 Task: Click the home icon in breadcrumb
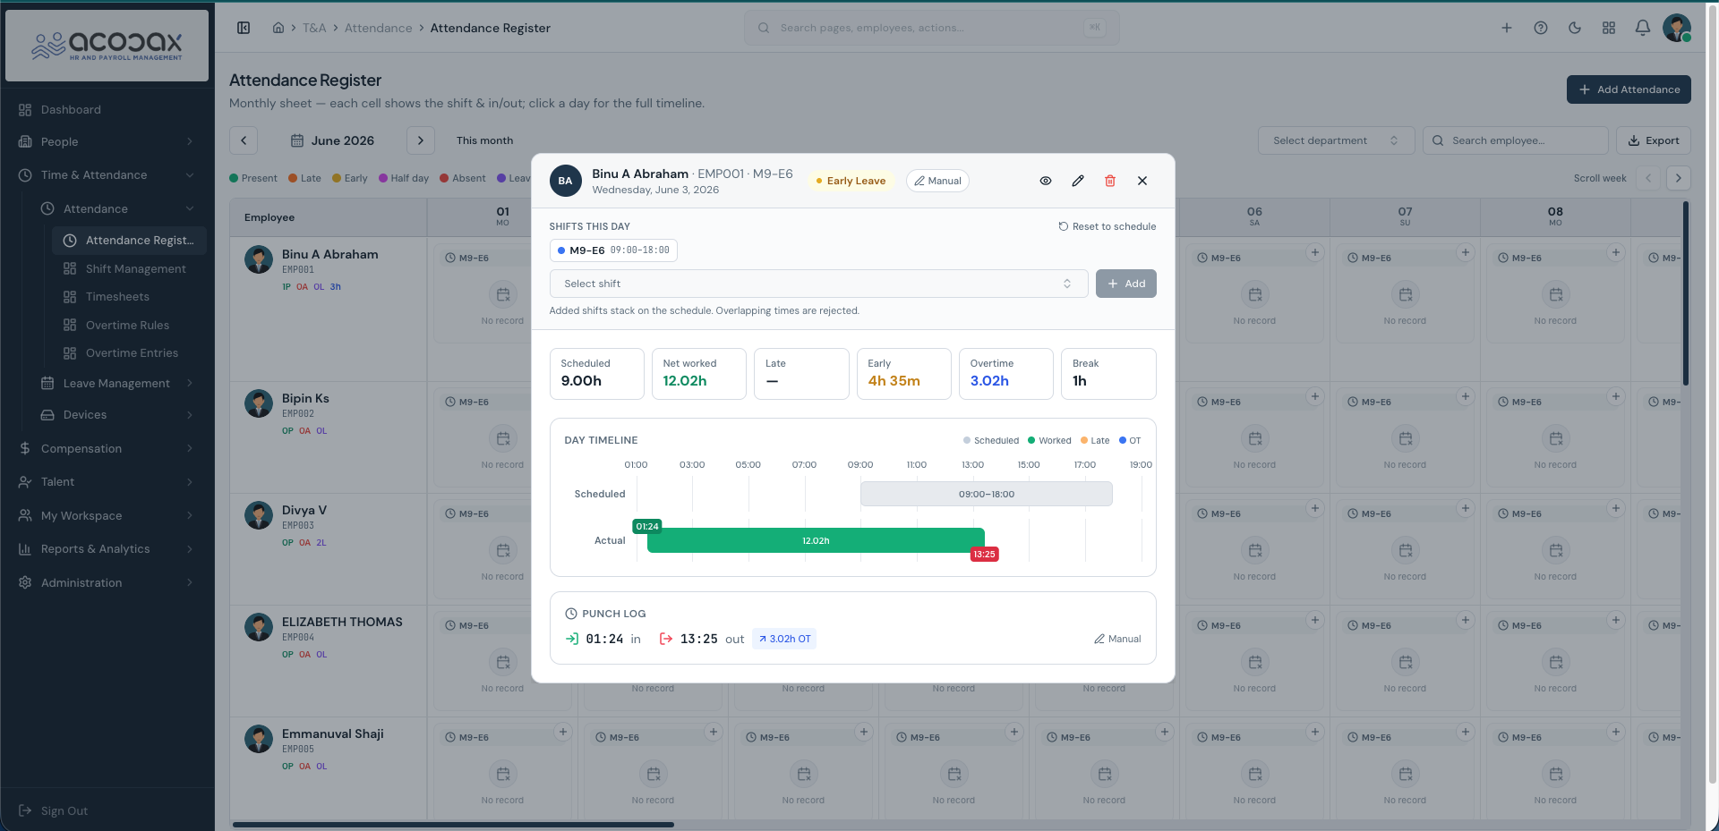tap(278, 28)
